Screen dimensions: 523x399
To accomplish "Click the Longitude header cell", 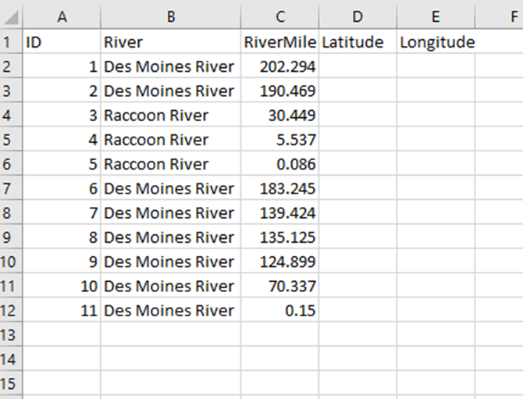I will click(436, 41).
